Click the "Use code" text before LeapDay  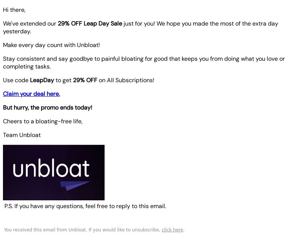click(x=16, y=80)
